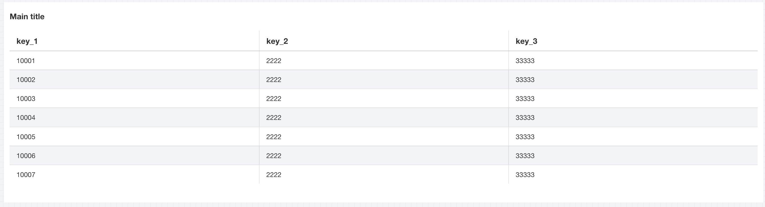Image resolution: width=765 pixels, height=207 pixels.
Task: Select the 10005 cell
Action: pos(26,137)
